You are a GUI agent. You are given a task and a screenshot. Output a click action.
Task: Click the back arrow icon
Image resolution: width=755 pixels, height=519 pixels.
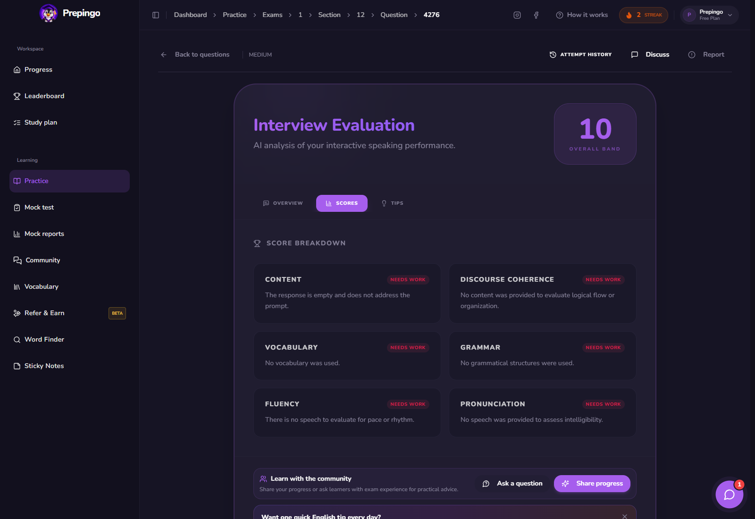point(164,55)
